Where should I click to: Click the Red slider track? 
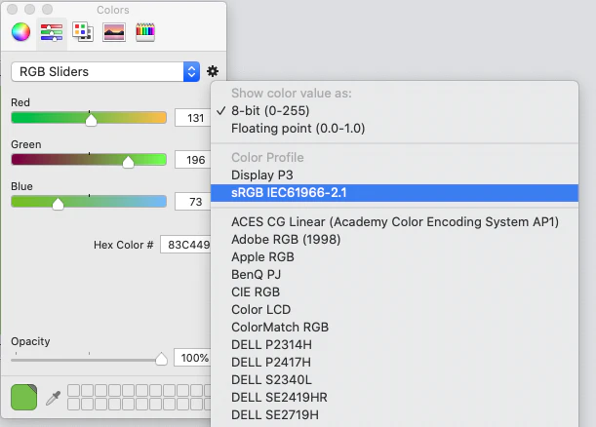pos(89,117)
